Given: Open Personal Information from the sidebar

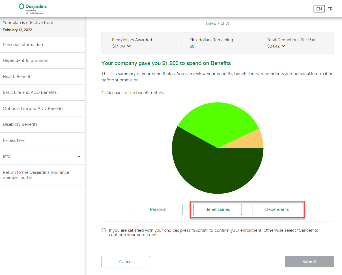Looking at the screenshot, I should pos(23,44).
